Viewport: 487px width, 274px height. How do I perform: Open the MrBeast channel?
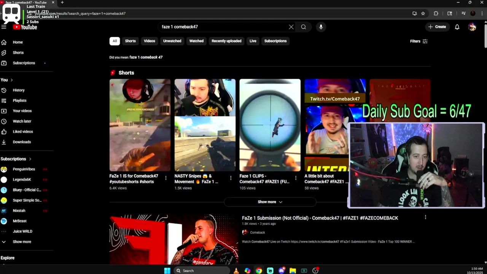[20, 221]
